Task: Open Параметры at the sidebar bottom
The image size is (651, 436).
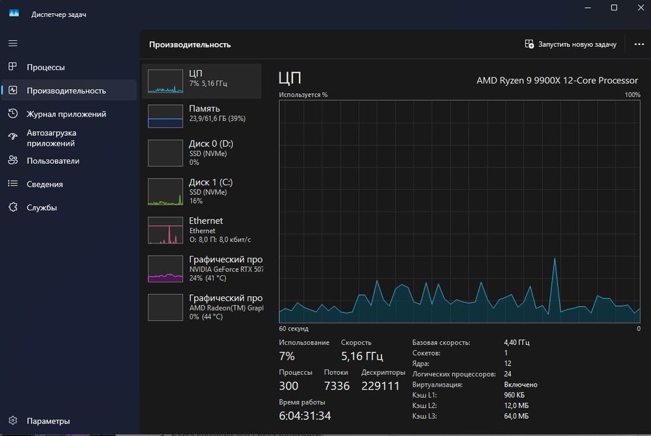Action: click(x=70, y=420)
